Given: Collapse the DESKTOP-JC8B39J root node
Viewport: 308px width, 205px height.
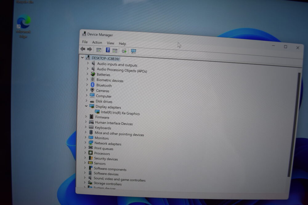Looking at the screenshot, I should [x=82, y=57].
